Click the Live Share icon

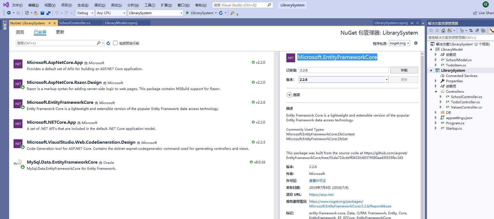[475, 13]
